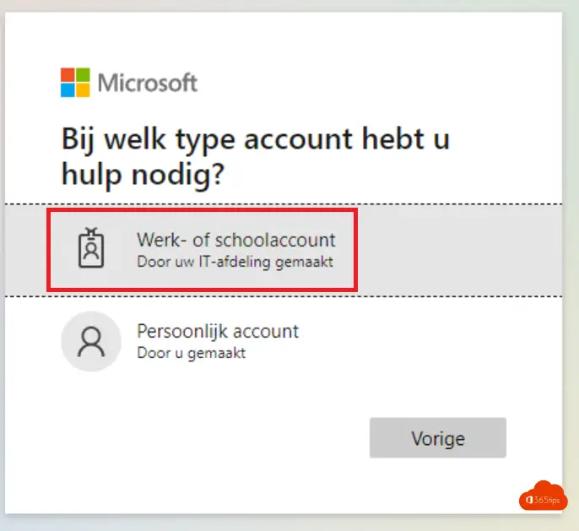Choose the Persoonlijk account option
This screenshot has width=579, height=531.
point(284,341)
